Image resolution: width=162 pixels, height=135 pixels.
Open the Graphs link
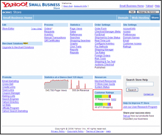pyautogui.click(x=74, y=44)
